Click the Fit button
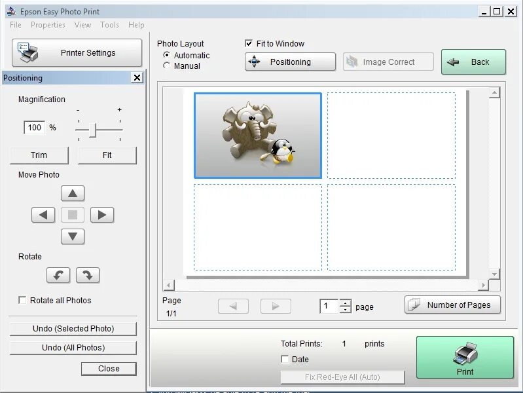This screenshot has height=393, width=523. 107,155
